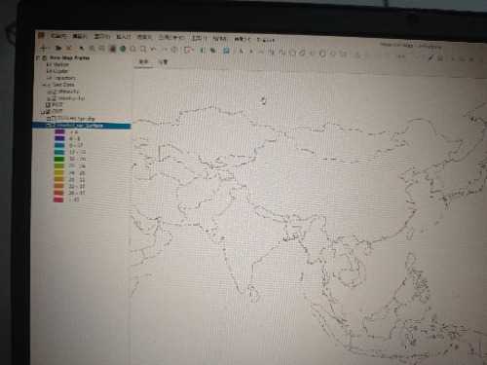Select the black pointer arrow tool
487x365 pixels.
pyautogui.click(x=82, y=49)
